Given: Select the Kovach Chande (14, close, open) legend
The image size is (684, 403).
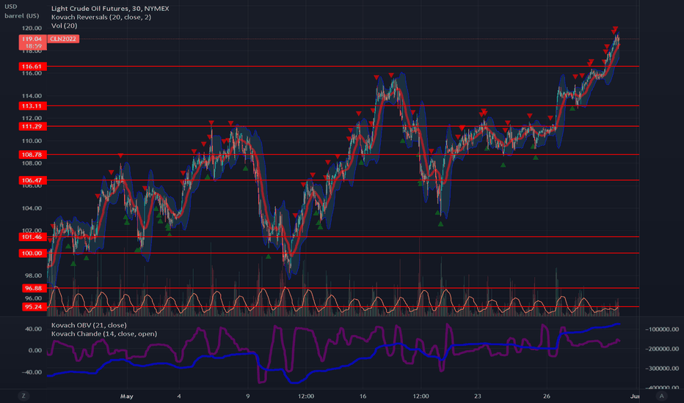Looking at the screenshot, I should point(104,333).
